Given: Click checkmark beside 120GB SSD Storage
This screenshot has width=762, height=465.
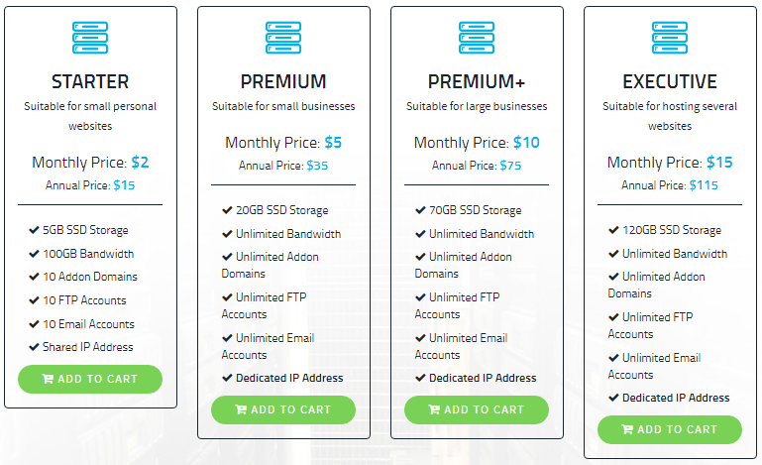Looking at the screenshot, I should (x=613, y=230).
